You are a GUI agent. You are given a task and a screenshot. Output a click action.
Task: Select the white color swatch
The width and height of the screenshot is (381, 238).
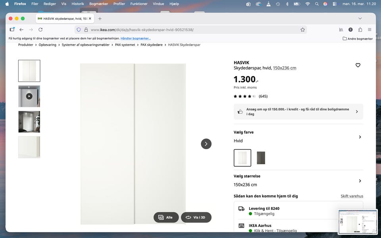click(x=242, y=158)
